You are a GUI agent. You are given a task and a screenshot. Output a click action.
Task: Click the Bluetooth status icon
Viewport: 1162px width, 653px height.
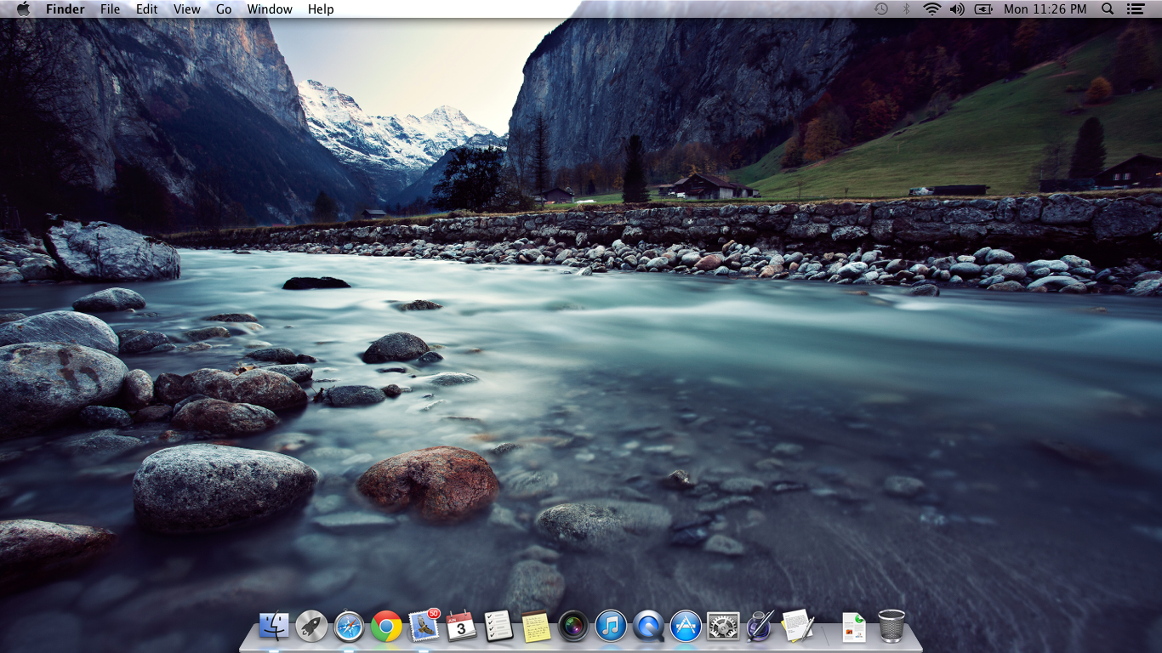pos(906,9)
